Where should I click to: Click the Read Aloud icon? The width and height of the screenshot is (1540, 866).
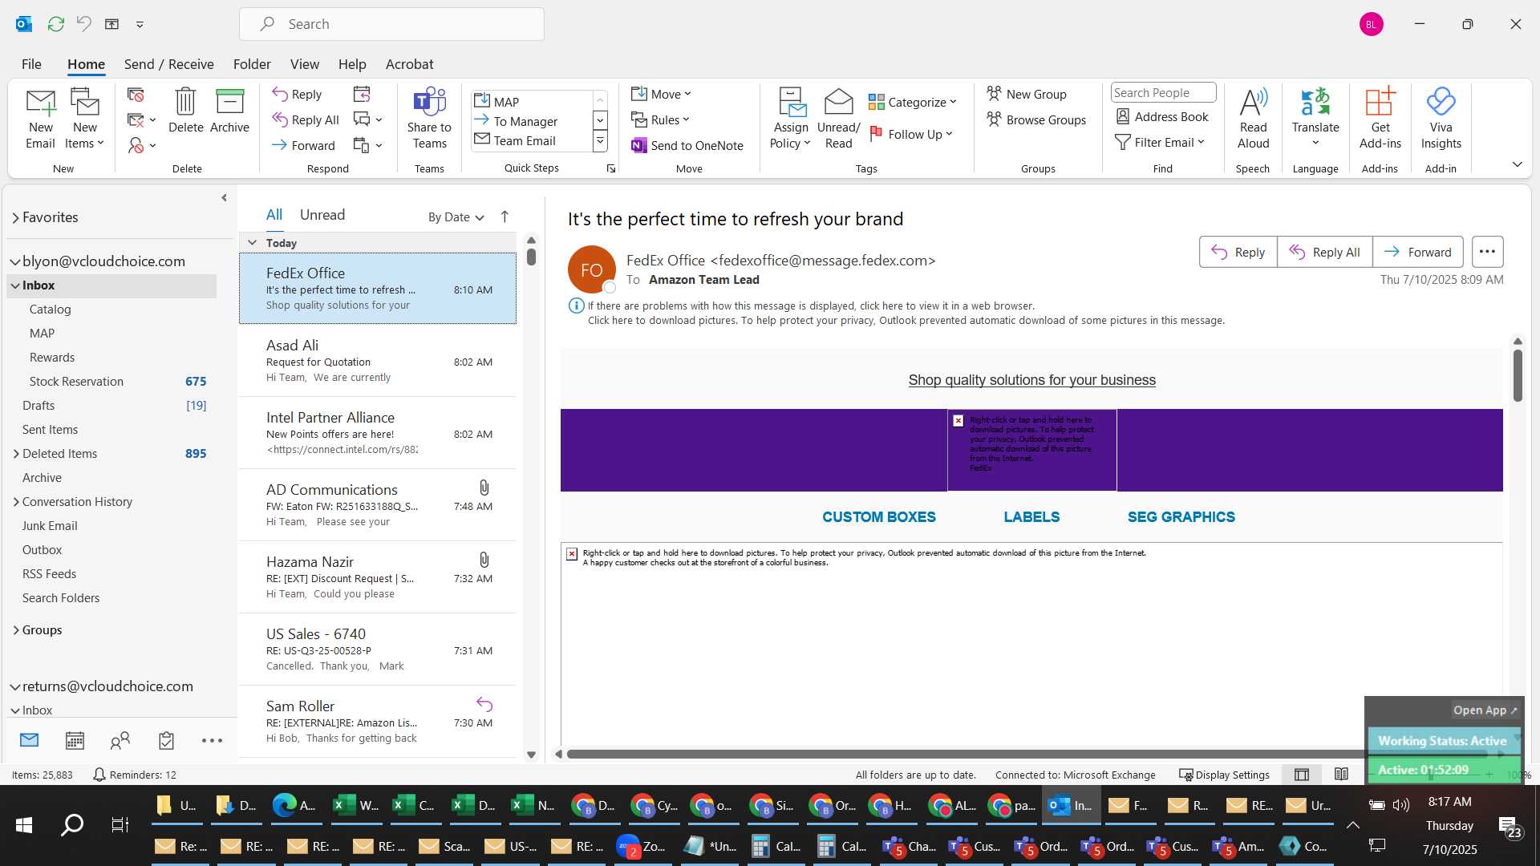pos(1253,118)
